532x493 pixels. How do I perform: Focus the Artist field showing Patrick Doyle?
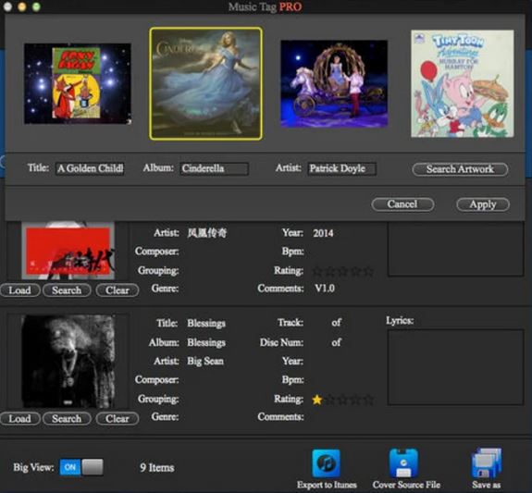click(x=342, y=168)
